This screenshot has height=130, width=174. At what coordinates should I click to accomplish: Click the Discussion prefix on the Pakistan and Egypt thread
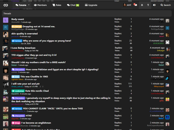[18, 70]
